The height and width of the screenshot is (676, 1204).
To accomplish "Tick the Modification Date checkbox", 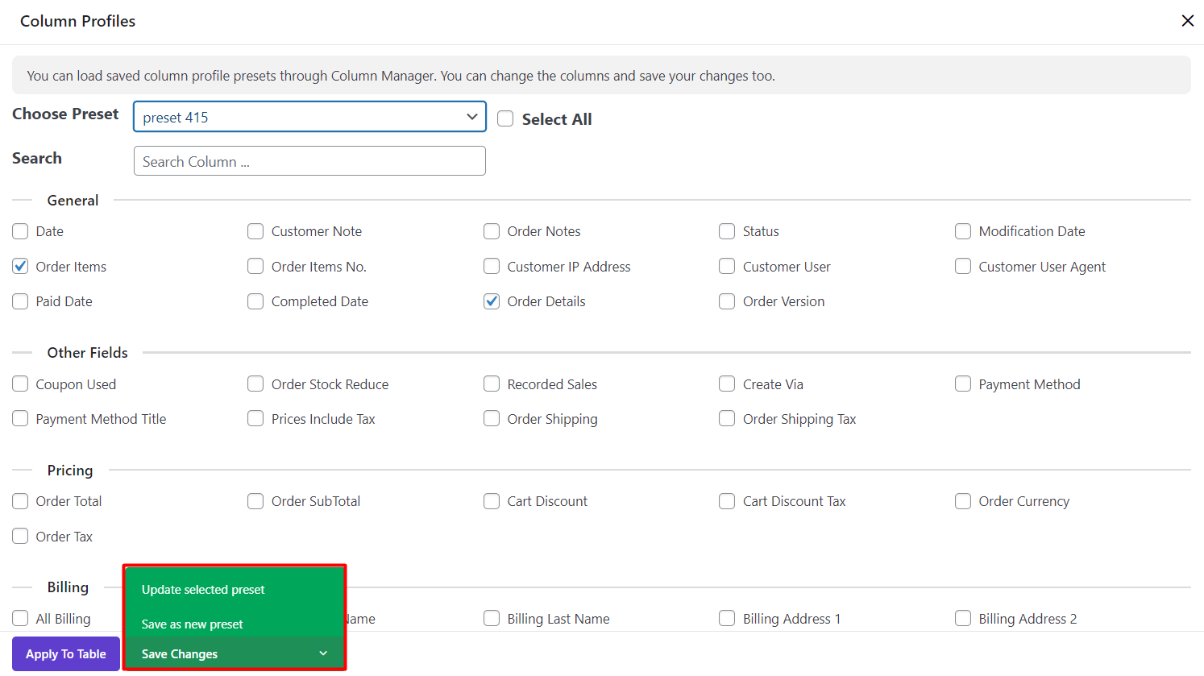I will click(x=963, y=231).
